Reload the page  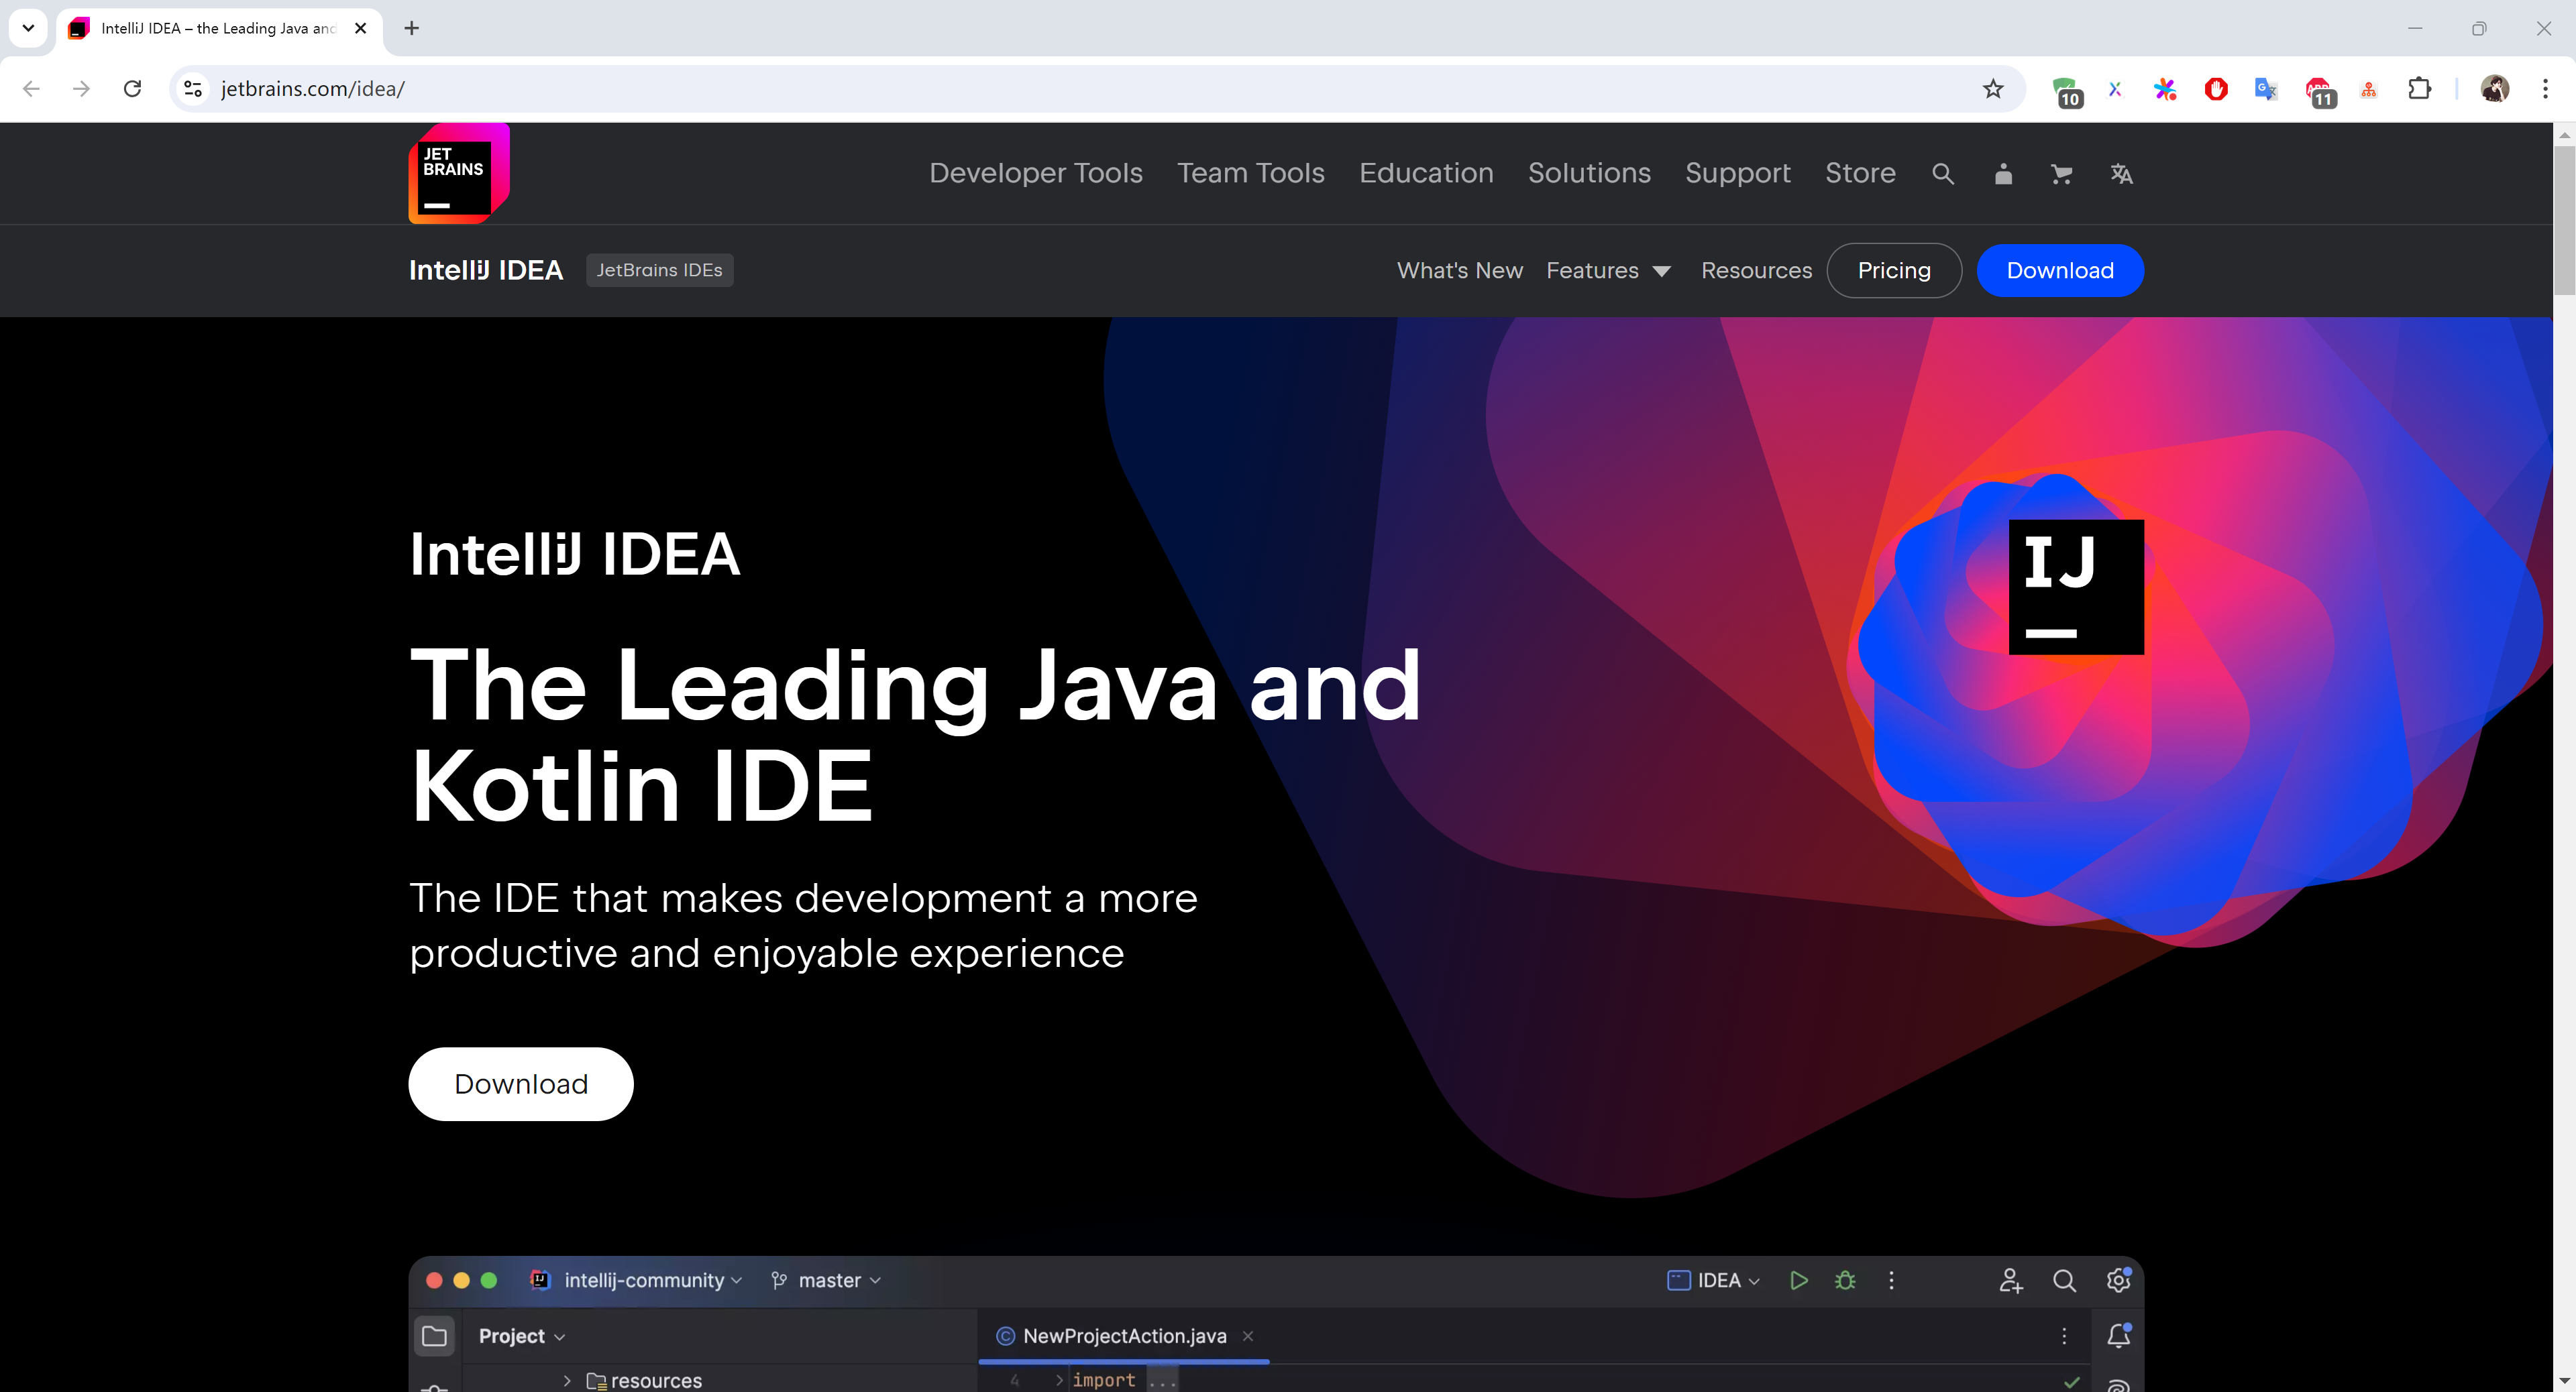coord(132,89)
